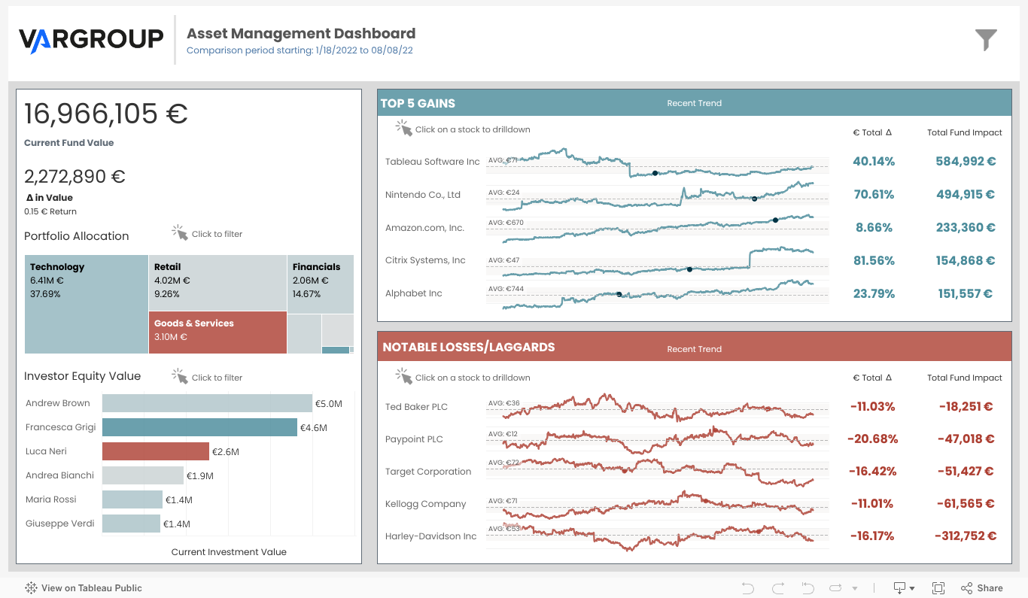Click the -312,752 € fund impact
This screenshot has height=598, width=1028.
966,536
